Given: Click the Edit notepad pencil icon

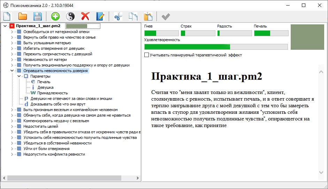Looking at the screenshot, I should [x=100, y=16].
